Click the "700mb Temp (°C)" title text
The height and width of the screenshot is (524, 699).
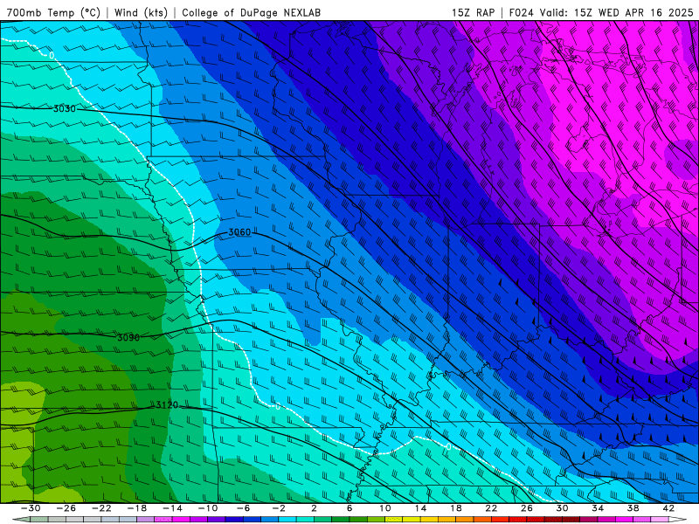coord(53,12)
